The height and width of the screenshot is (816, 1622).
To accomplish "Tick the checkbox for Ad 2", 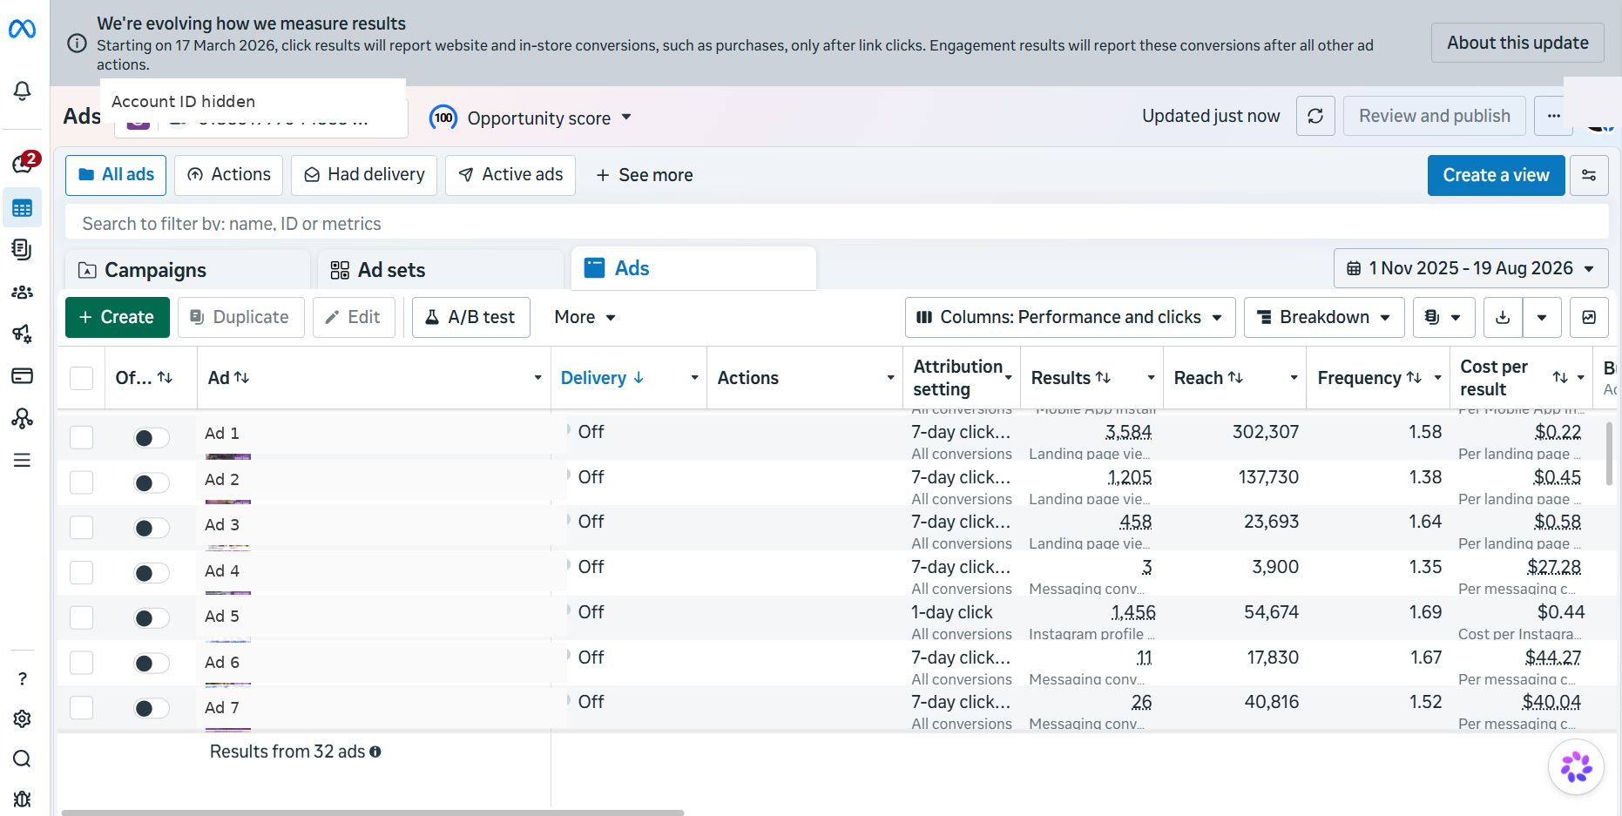I will pos(81,482).
